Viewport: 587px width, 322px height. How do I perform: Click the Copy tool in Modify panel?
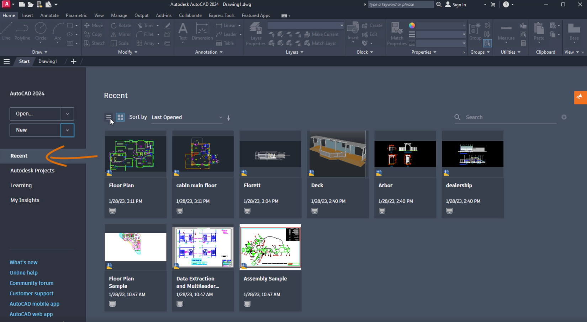point(93,34)
